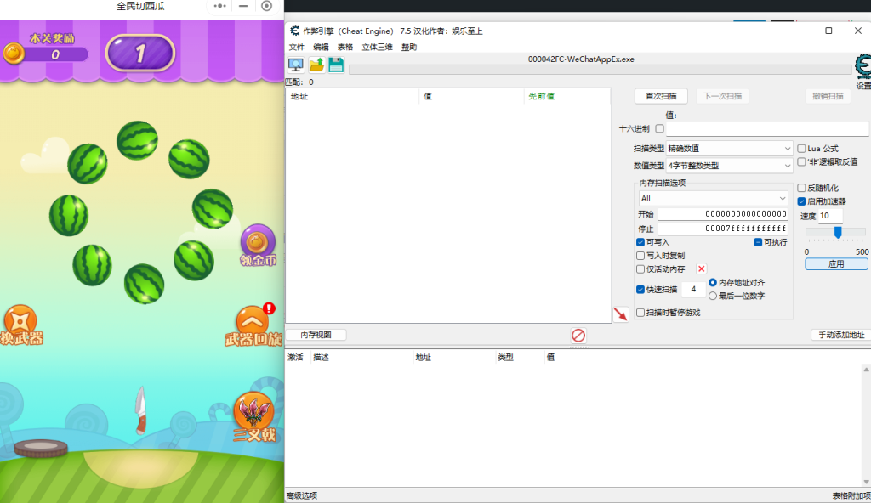
Task: Enable 扫描时暂停游戏 checkbox
Action: coord(640,313)
